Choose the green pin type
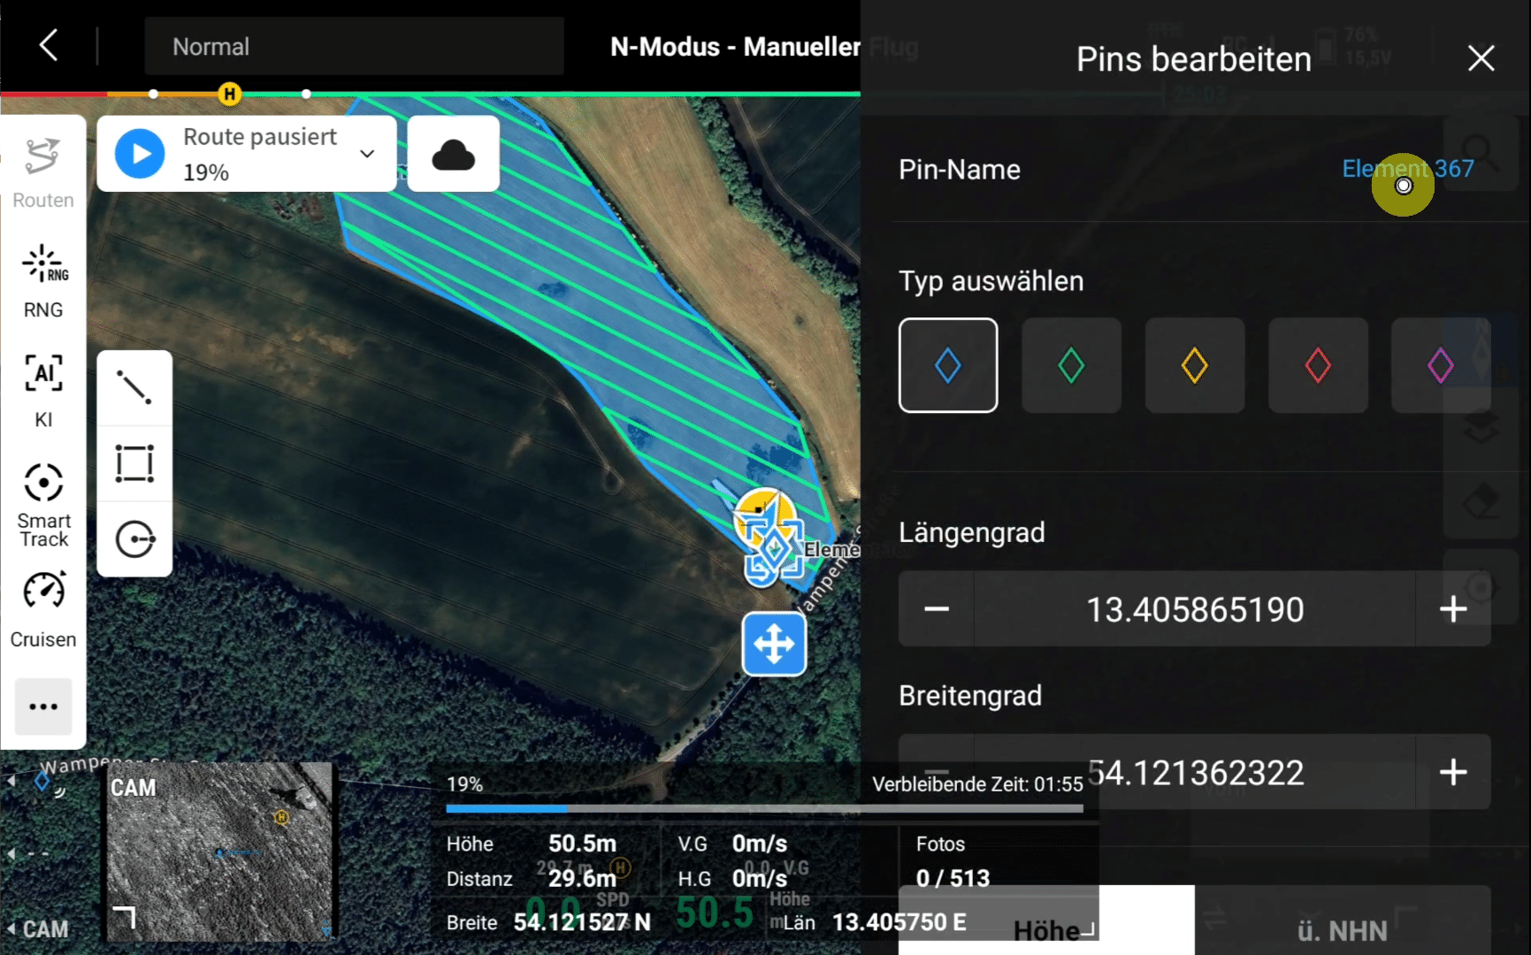Image resolution: width=1531 pixels, height=955 pixels. (1071, 365)
